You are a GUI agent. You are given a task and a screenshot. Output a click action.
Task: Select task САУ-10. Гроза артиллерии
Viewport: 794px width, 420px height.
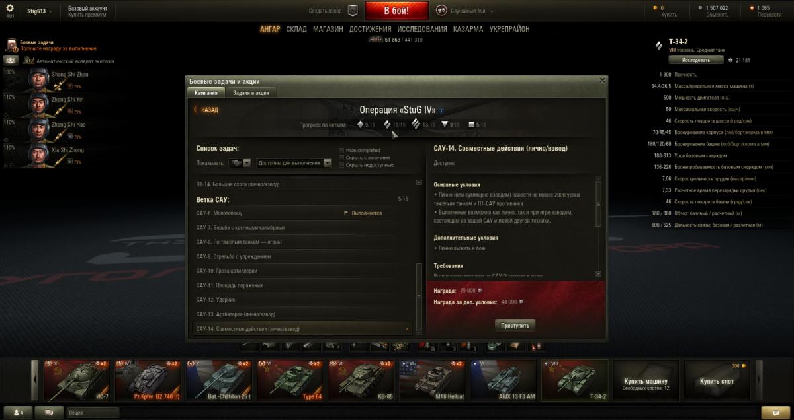[302, 271]
